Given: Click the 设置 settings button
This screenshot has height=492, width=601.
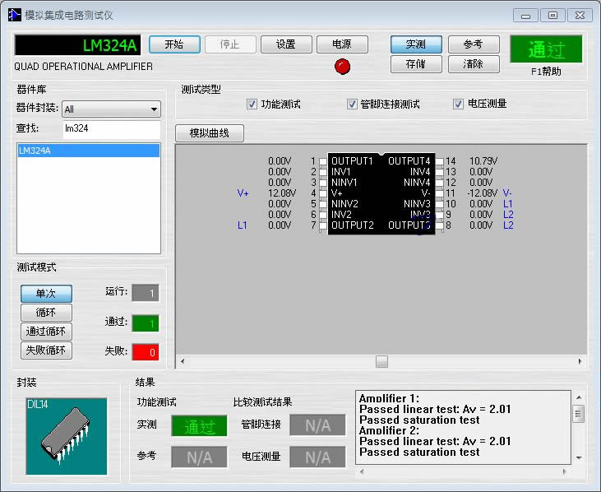Looking at the screenshot, I should coord(286,44).
